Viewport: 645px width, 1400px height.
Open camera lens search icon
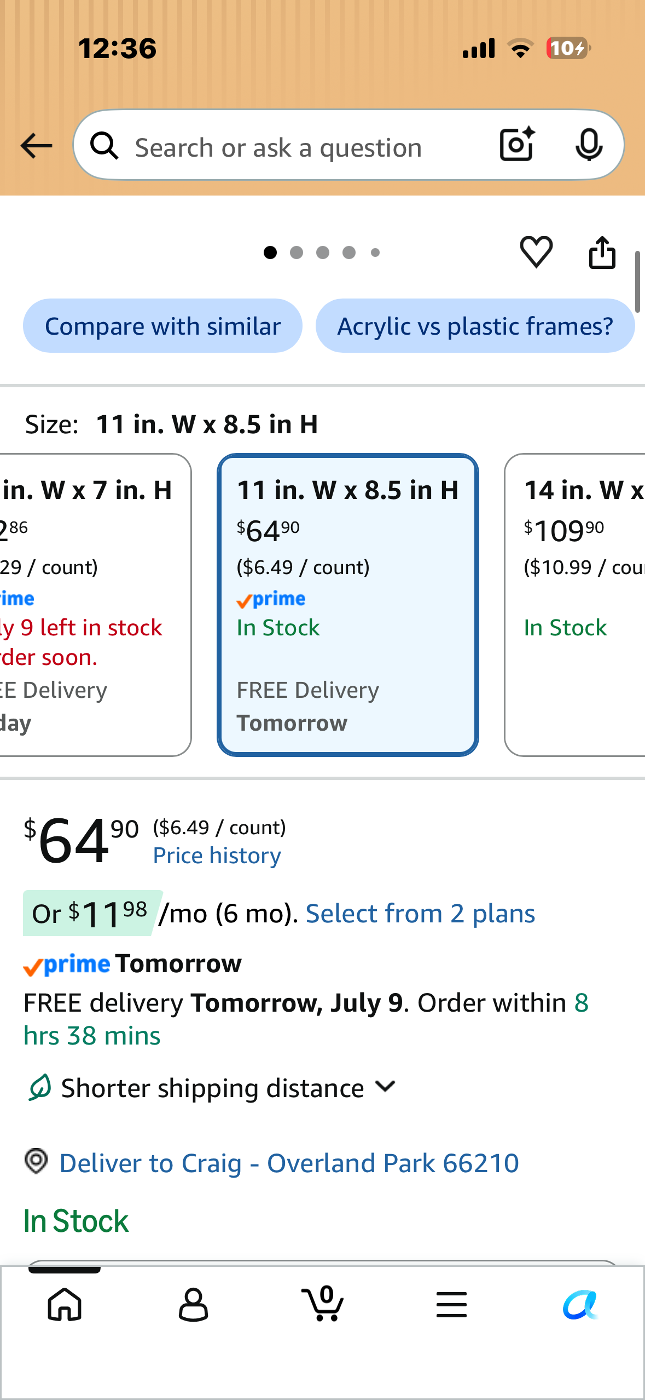517,145
